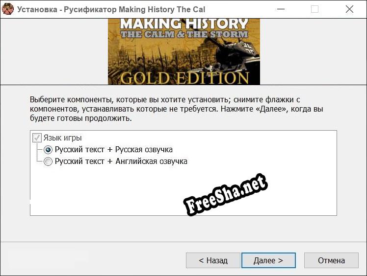The image size is (367, 276).
Task: Click the disabled maximize window button
Action: [x=315, y=9]
